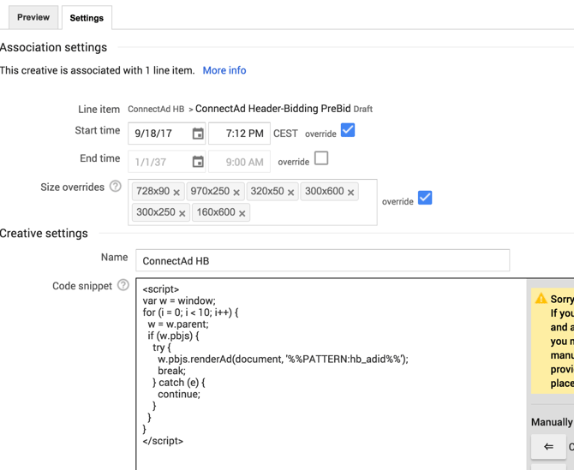Remove the 300x250 size chip
This screenshot has height=470, width=574.
pos(182,214)
